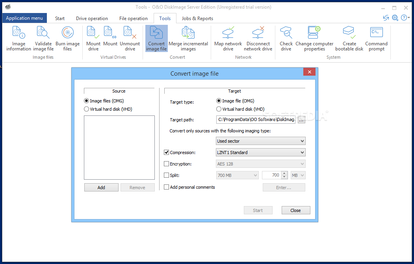Open the Command prompt tool
This screenshot has width=414, height=264.
[x=376, y=39]
